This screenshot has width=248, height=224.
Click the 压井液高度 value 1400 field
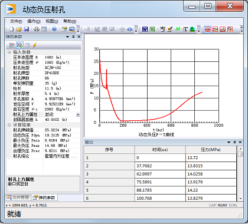[x=61, y=57]
